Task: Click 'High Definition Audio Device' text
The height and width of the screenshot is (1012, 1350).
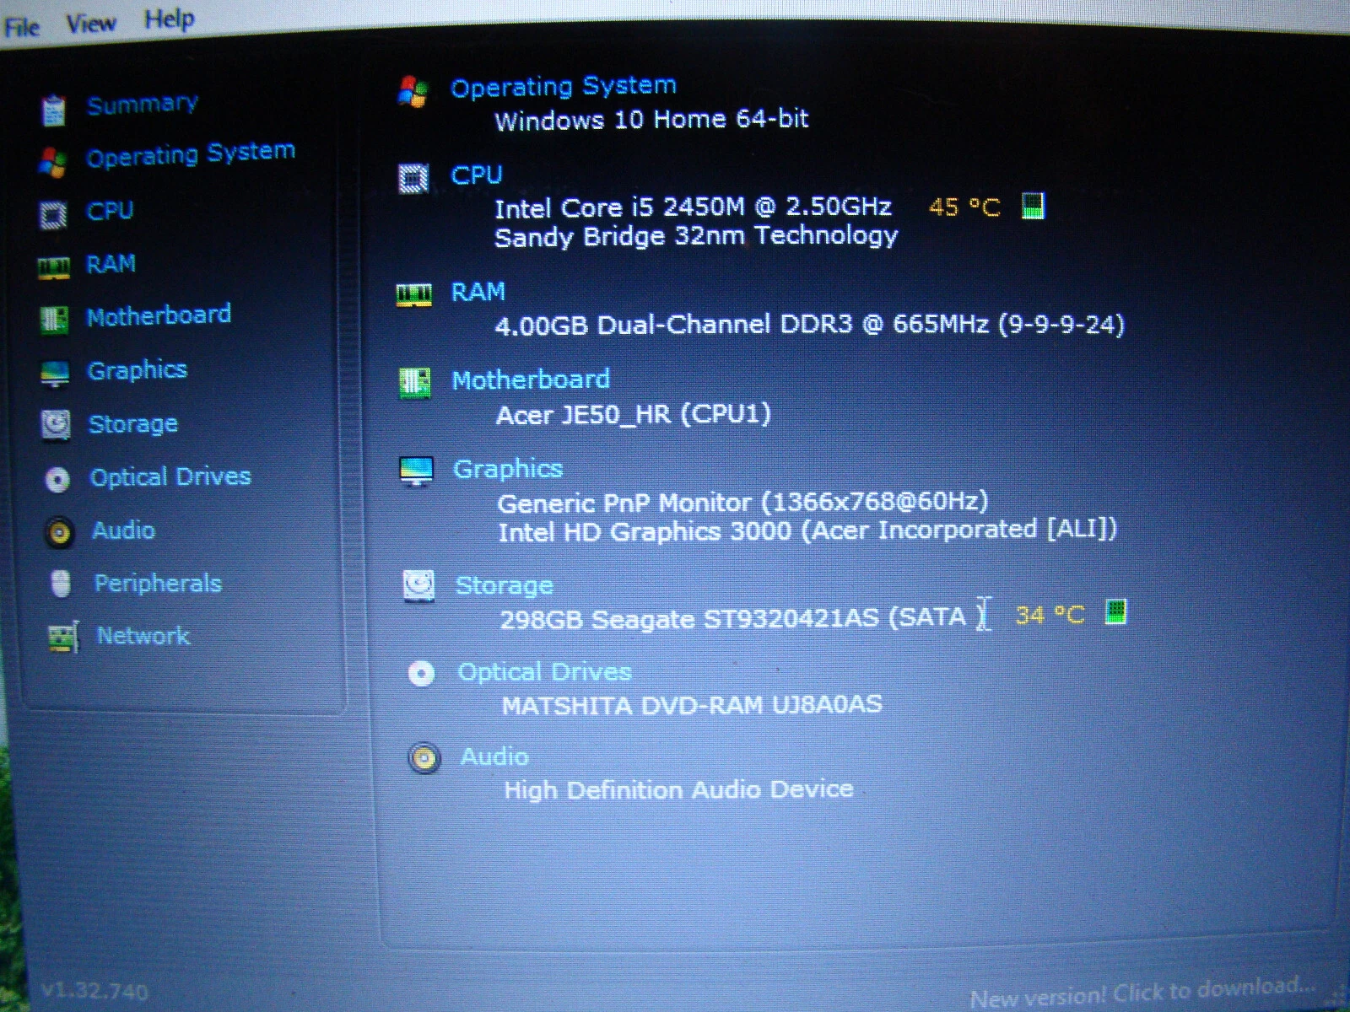Action: (678, 790)
